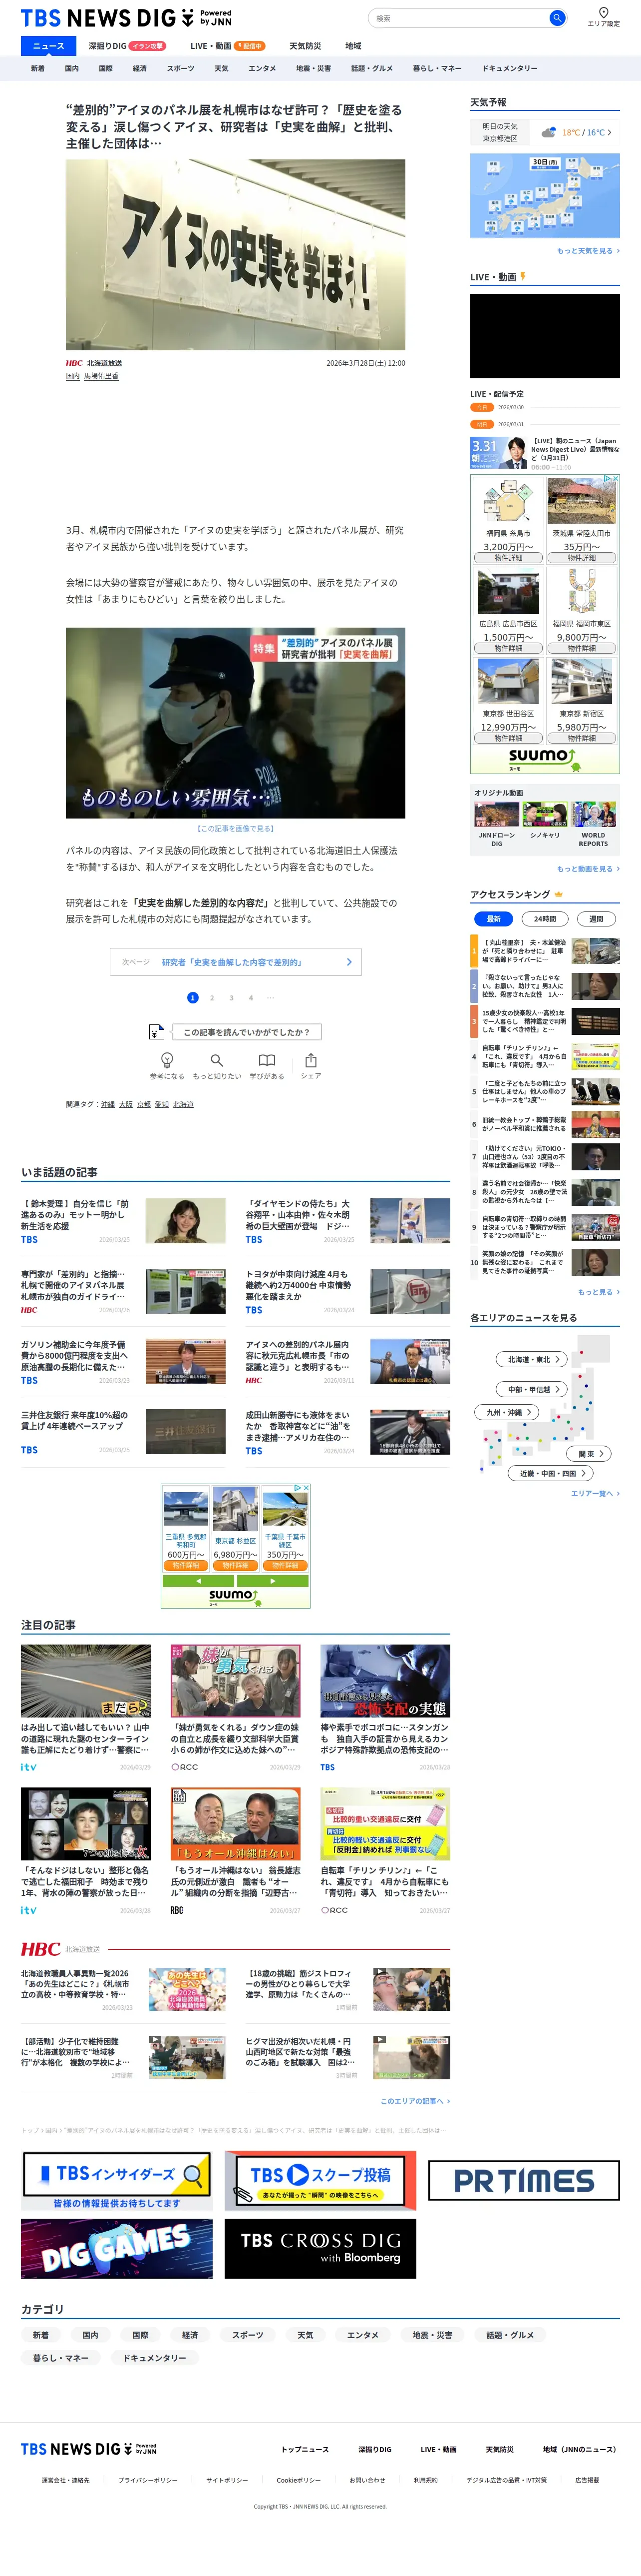
Task: Select the 話題・グルメ chip under カテゴリ
Action: 510,2335
